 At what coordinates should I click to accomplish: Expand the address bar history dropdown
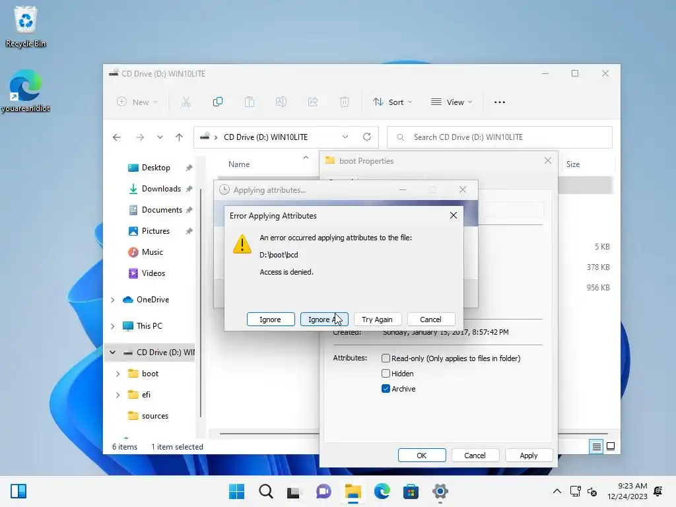coord(345,137)
